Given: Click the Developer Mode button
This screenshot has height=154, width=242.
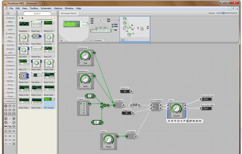Looking at the screenshot, I should tap(69, 13).
